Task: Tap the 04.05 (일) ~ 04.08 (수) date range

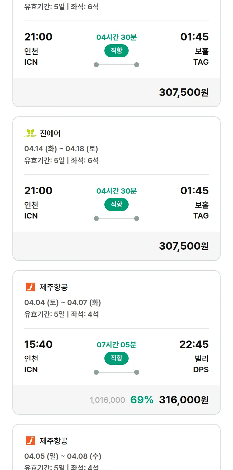Action: pos(63,456)
